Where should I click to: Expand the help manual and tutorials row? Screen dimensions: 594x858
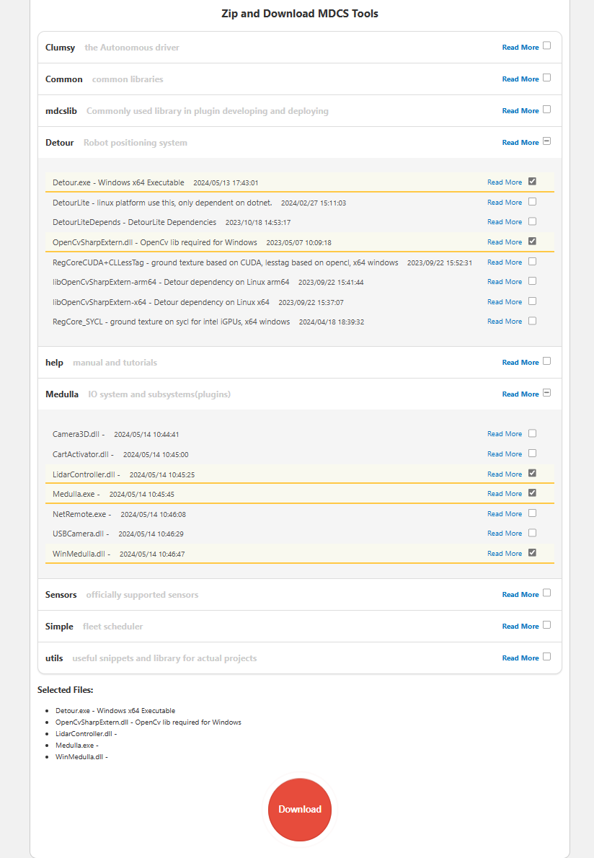(55, 363)
